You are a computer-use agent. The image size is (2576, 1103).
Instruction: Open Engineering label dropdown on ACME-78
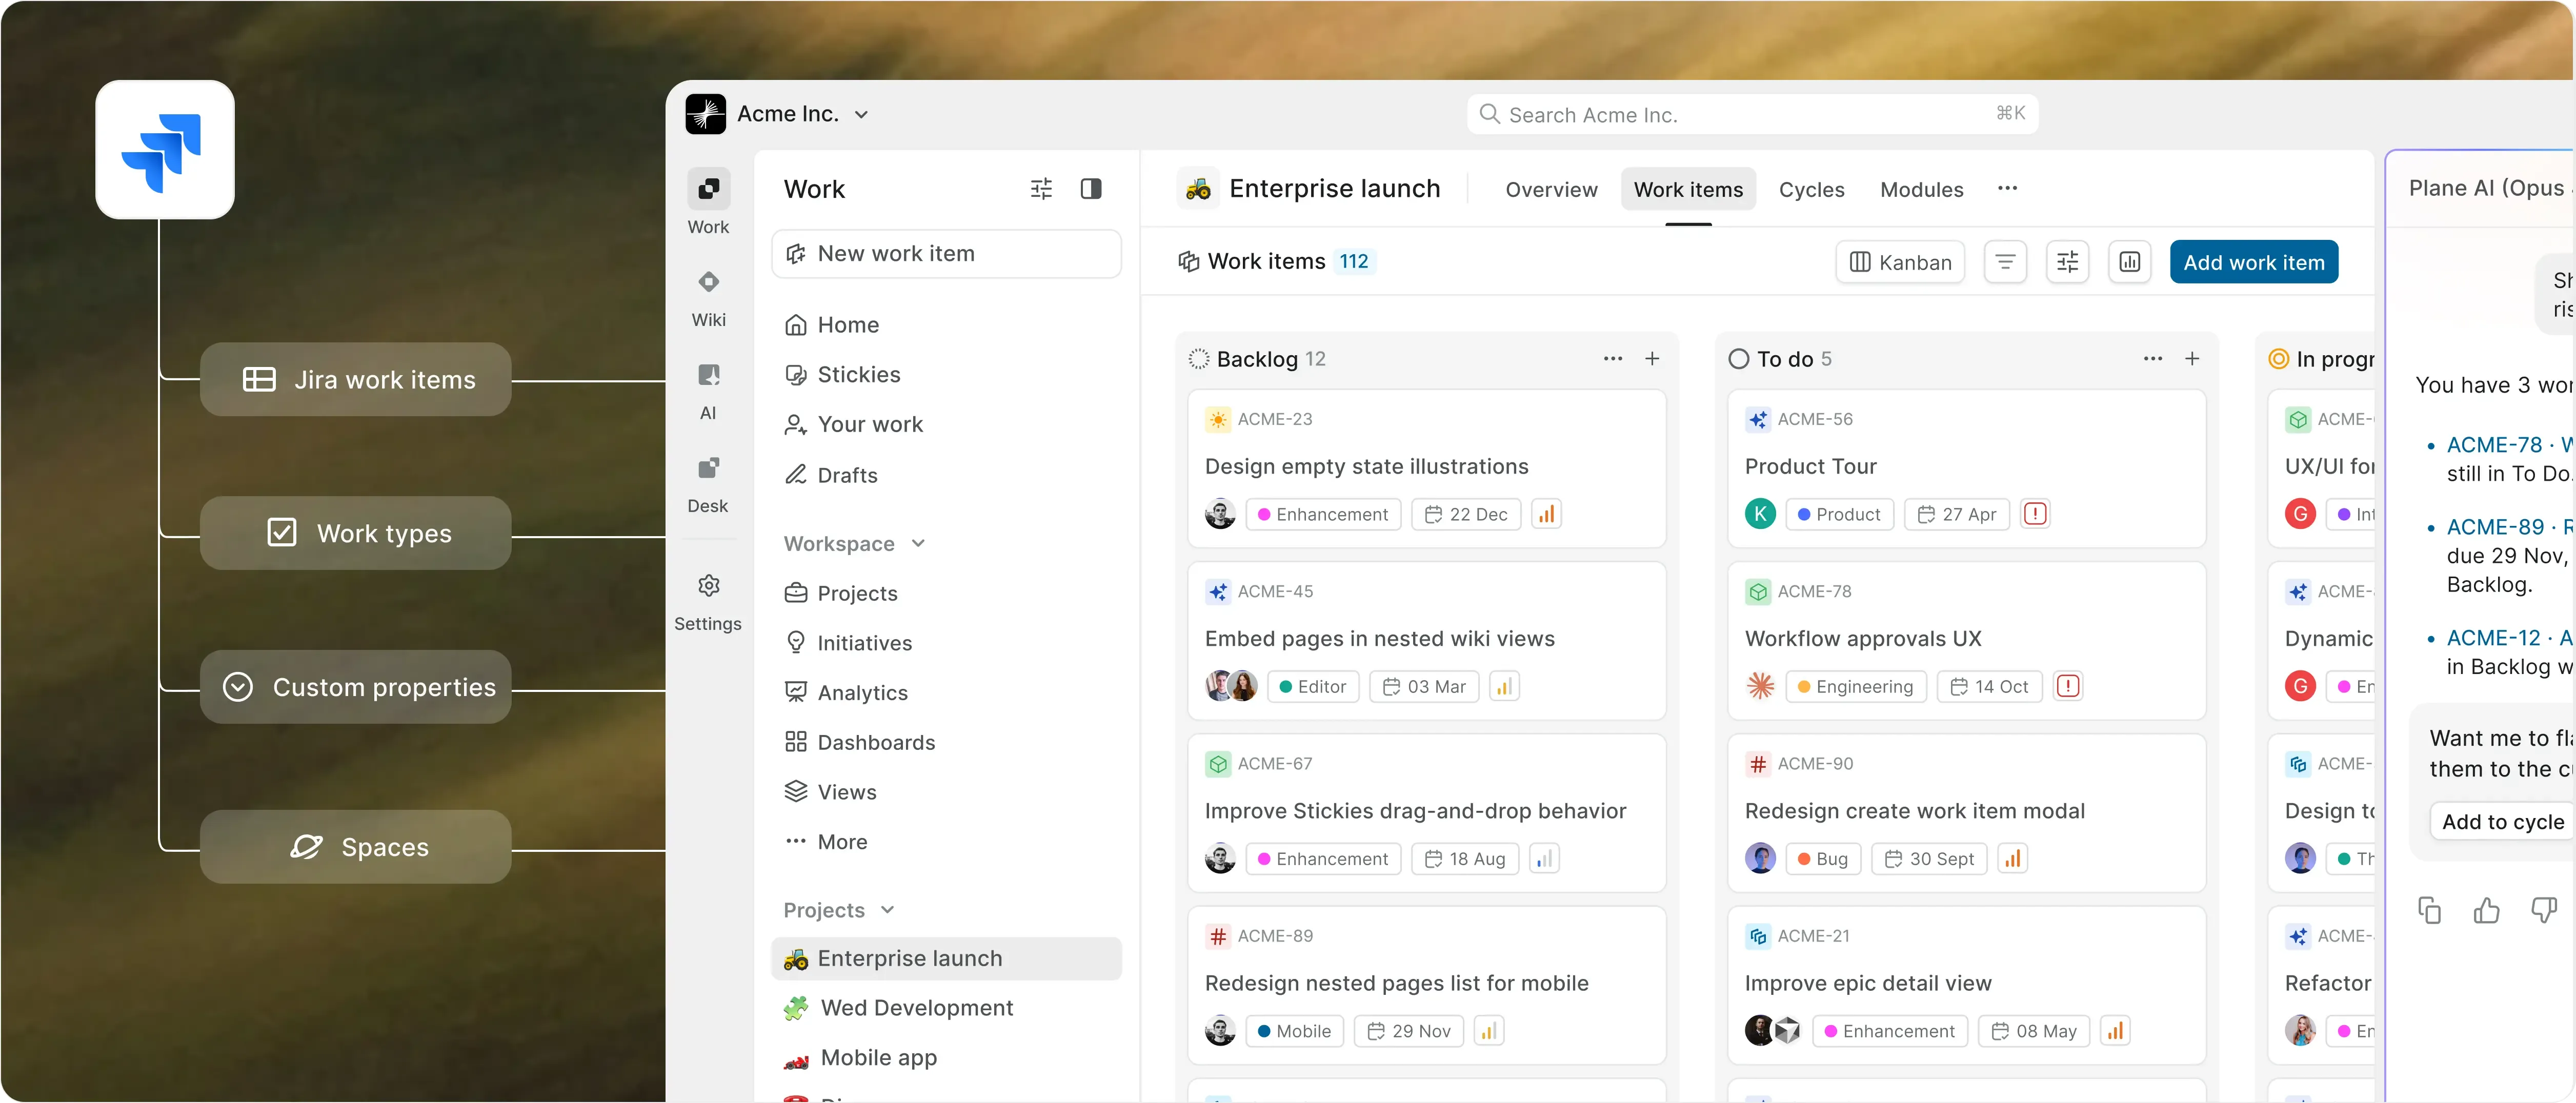(1856, 686)
